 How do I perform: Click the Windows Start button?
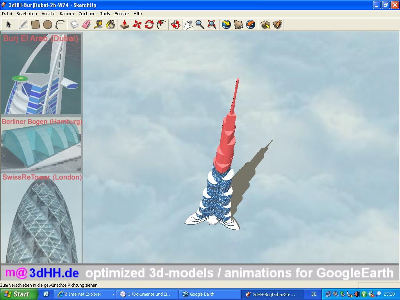pos(19,294)
